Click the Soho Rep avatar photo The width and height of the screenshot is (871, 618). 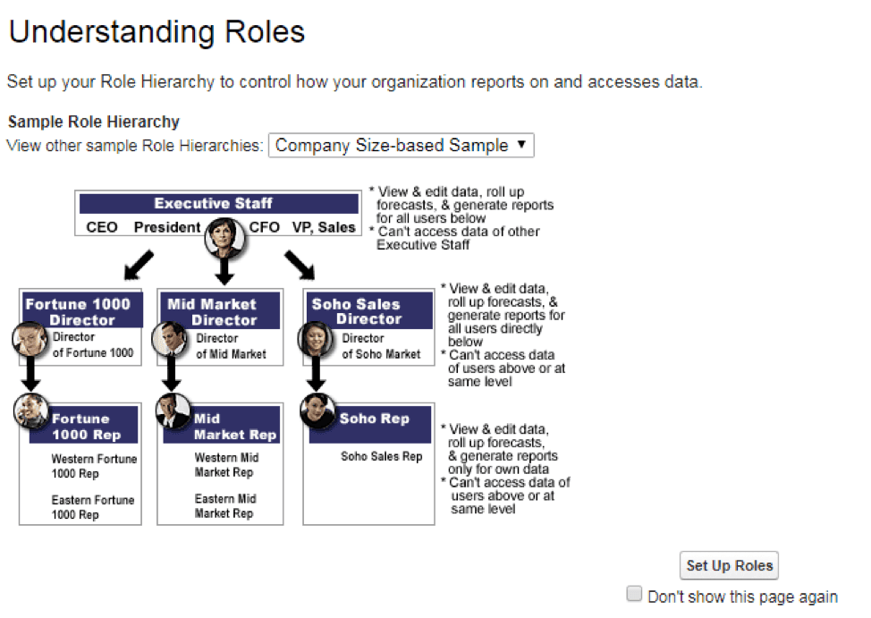[317, 411]
